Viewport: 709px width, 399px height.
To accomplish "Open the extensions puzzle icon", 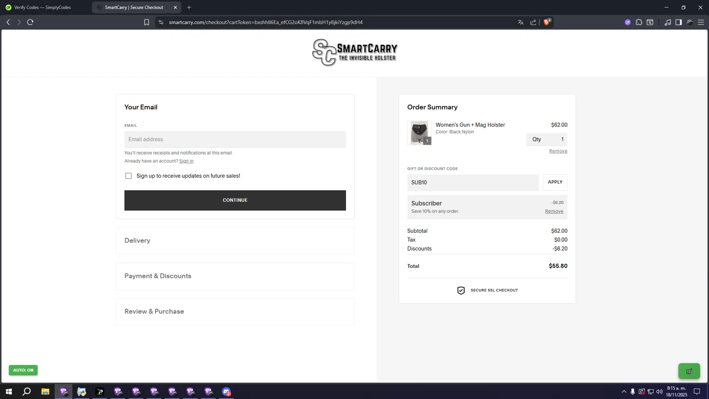I will coord(639,22).
